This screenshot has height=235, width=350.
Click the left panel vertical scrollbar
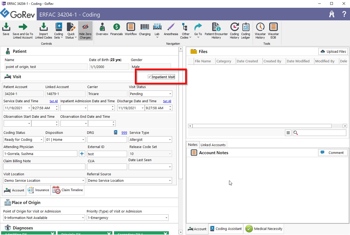pyautogui.click(x=181, y=115)
